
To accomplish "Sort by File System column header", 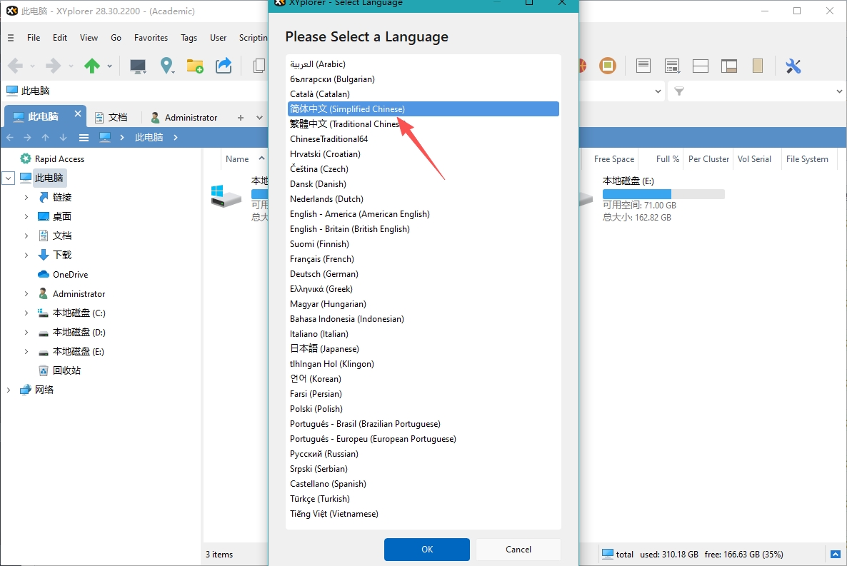I will (x=806, y=158).
